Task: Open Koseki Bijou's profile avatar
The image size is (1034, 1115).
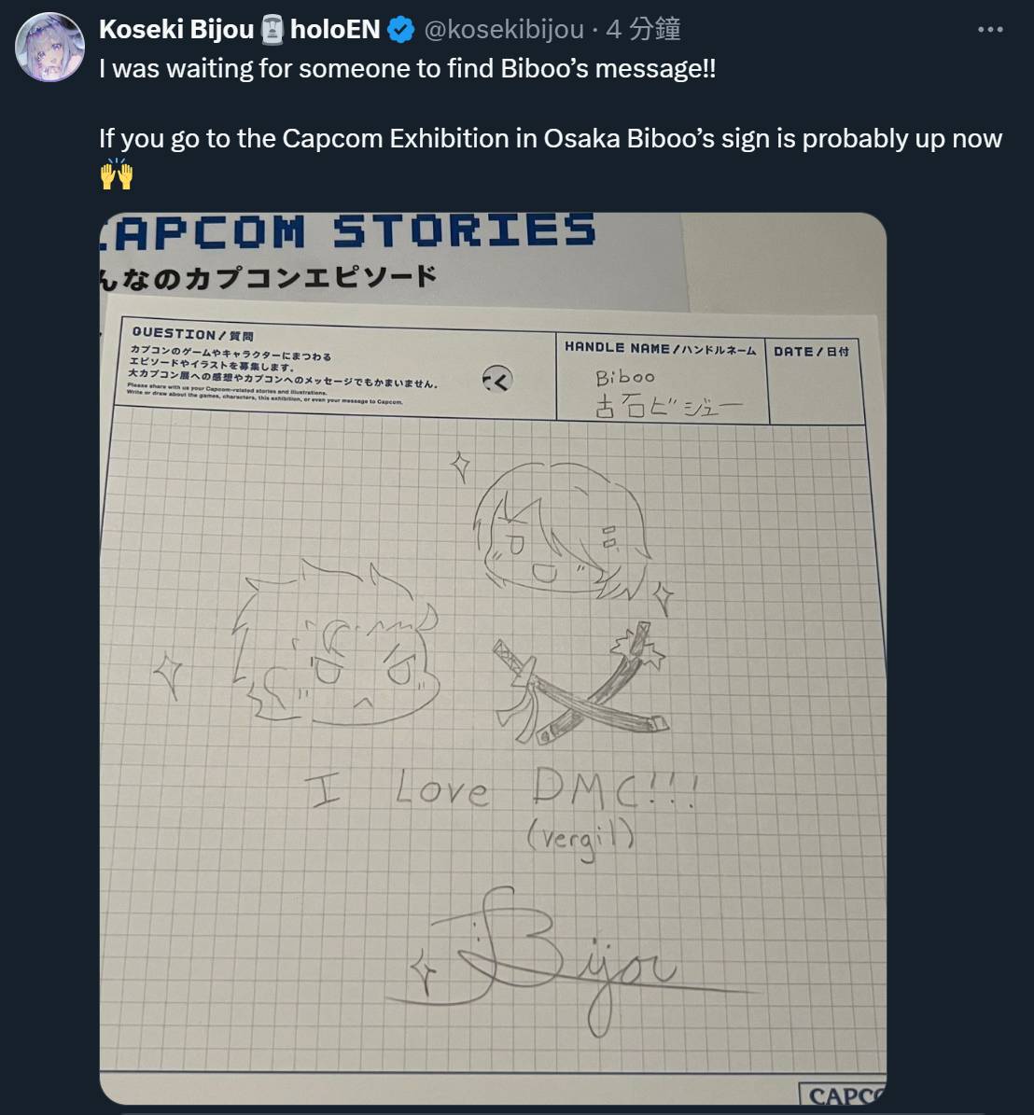Action: pyautogui.click(x=49, y=47)
